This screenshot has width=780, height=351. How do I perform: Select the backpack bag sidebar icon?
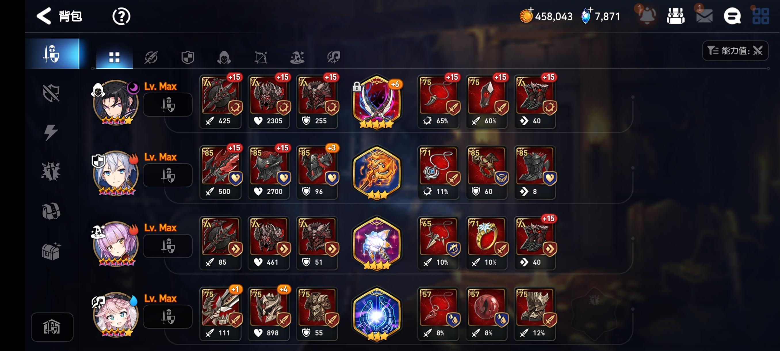pyautogui.click(x=51, y=211)
